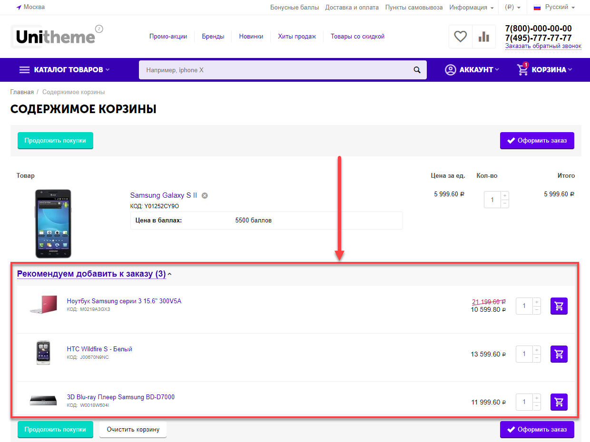Open 3D Blu-ray Плеер Samsung link
This screenshot has width=590, height=442.
tap(121, 397)
